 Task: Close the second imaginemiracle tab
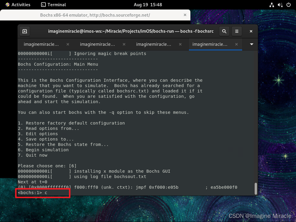click(x=124, y=44)
